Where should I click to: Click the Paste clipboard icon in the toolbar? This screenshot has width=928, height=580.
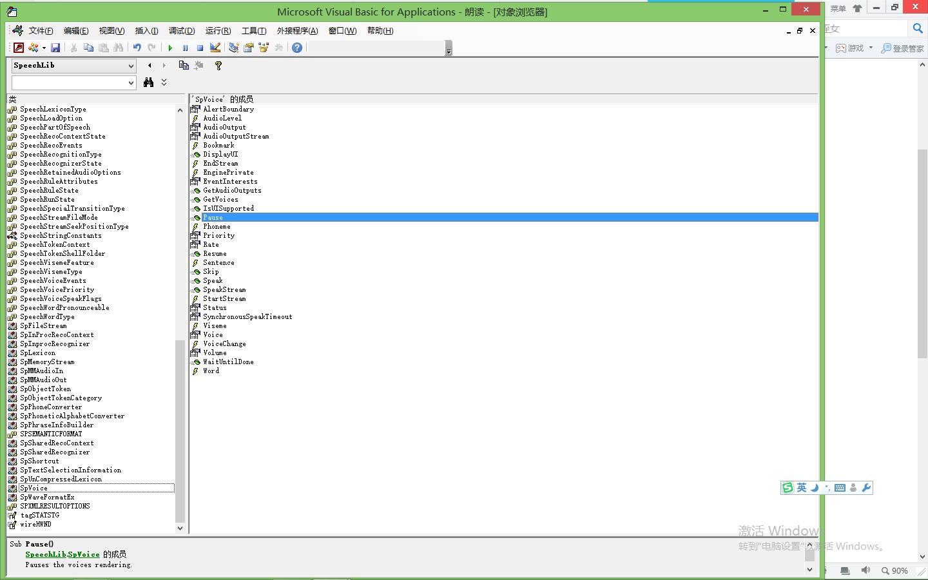pyautogui.click(x=103, y=48)
